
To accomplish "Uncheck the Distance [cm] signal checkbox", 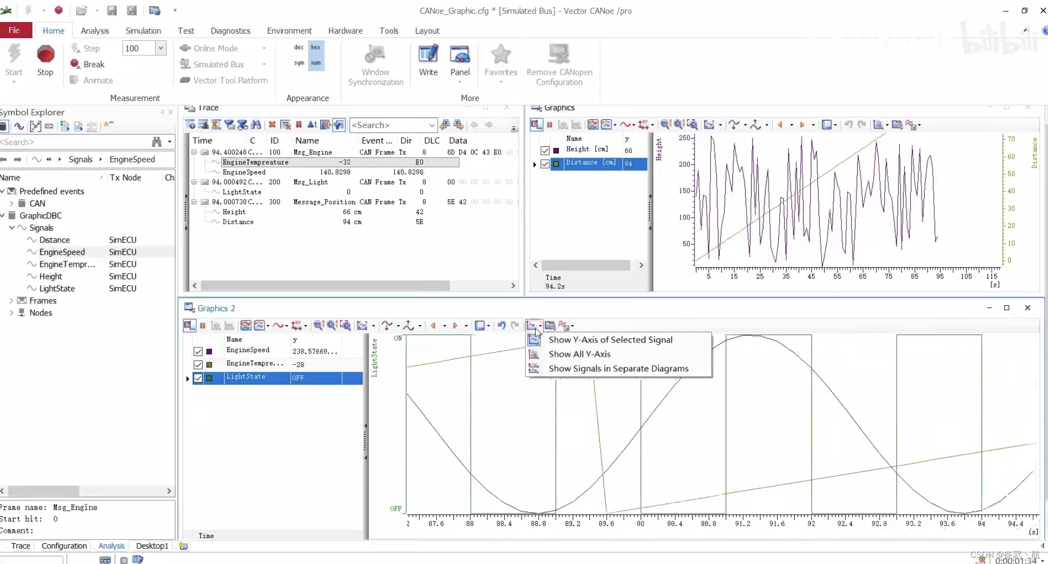I will tap(545, 164).
